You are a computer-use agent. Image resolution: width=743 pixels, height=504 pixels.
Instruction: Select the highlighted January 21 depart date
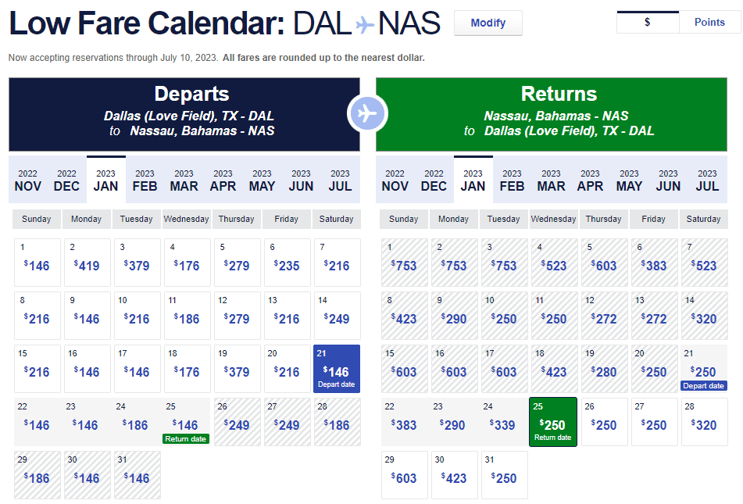[x=337, y=368]
